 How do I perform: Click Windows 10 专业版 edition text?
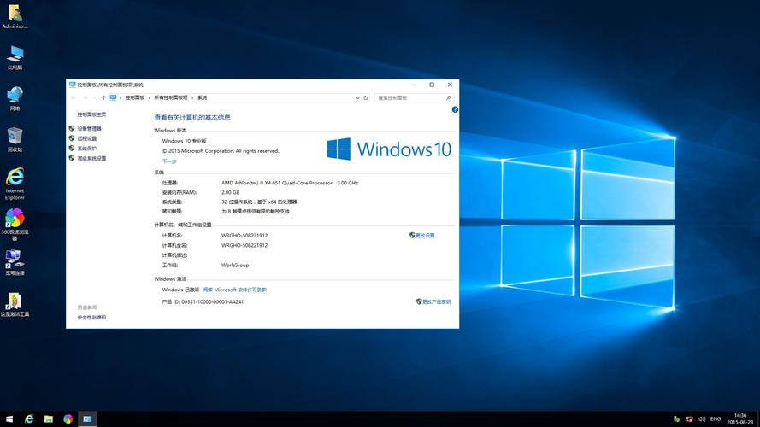point(184,141)
